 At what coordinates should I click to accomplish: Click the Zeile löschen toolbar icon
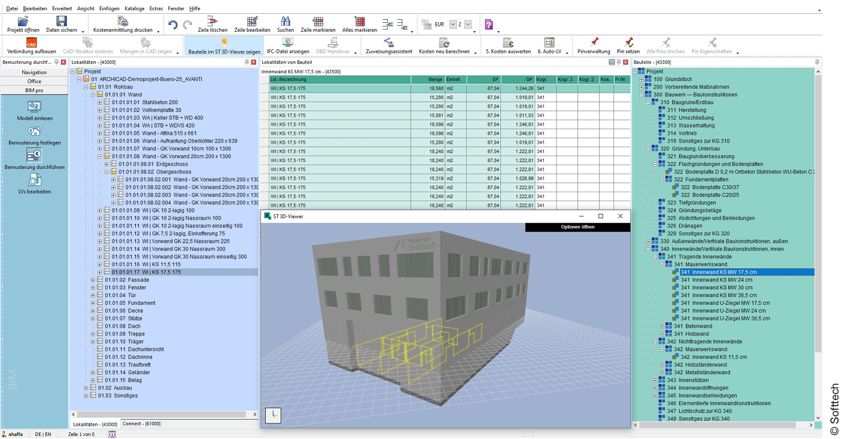(212, 22)
